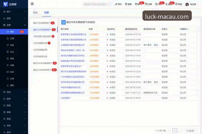
Task: Click the clock 待办 icon in top bar
Action: coord(156,4)
